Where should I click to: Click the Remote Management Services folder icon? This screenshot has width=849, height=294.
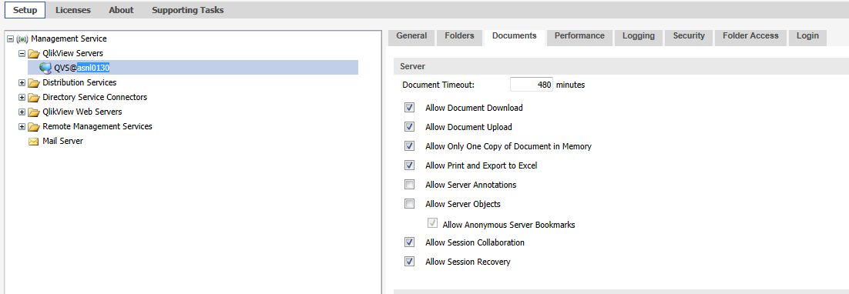coord(34,126)
